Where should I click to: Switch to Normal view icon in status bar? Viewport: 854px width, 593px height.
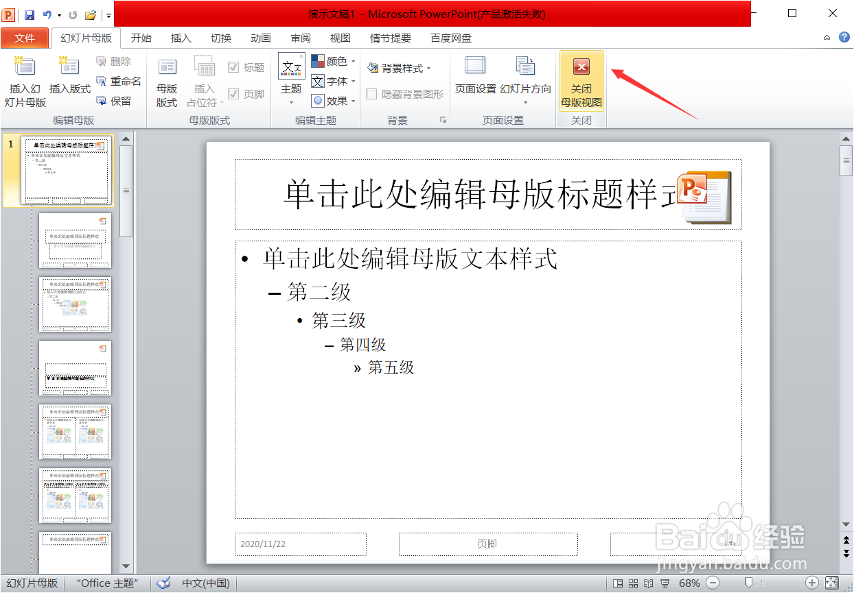click(618, 583)
